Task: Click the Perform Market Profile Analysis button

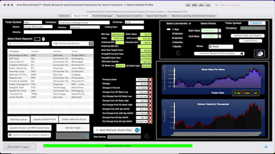Action: pos(219,53)
